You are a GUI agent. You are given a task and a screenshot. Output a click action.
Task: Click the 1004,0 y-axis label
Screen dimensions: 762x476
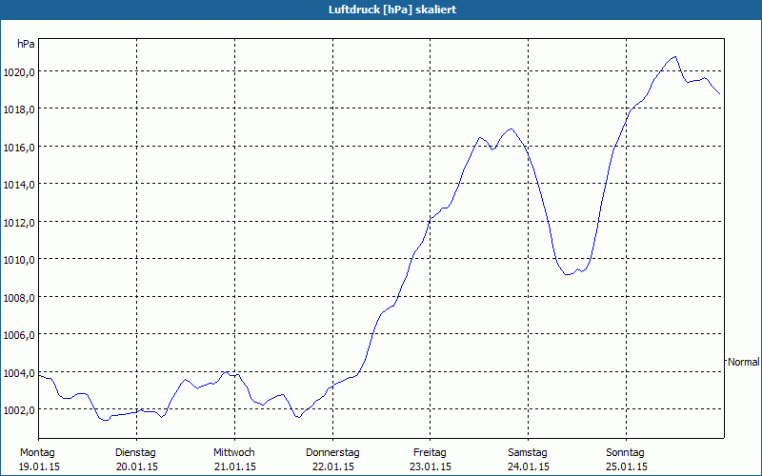19,372
